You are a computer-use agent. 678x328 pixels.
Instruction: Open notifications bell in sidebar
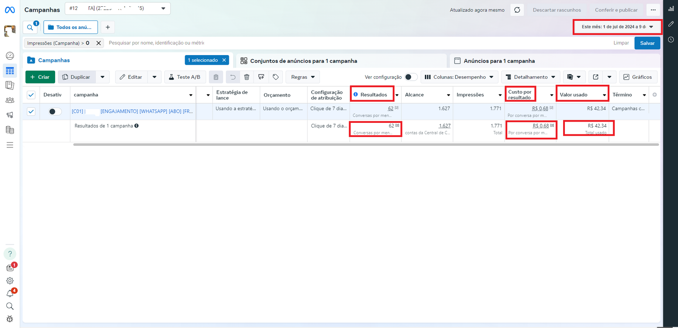pos(10,293)
